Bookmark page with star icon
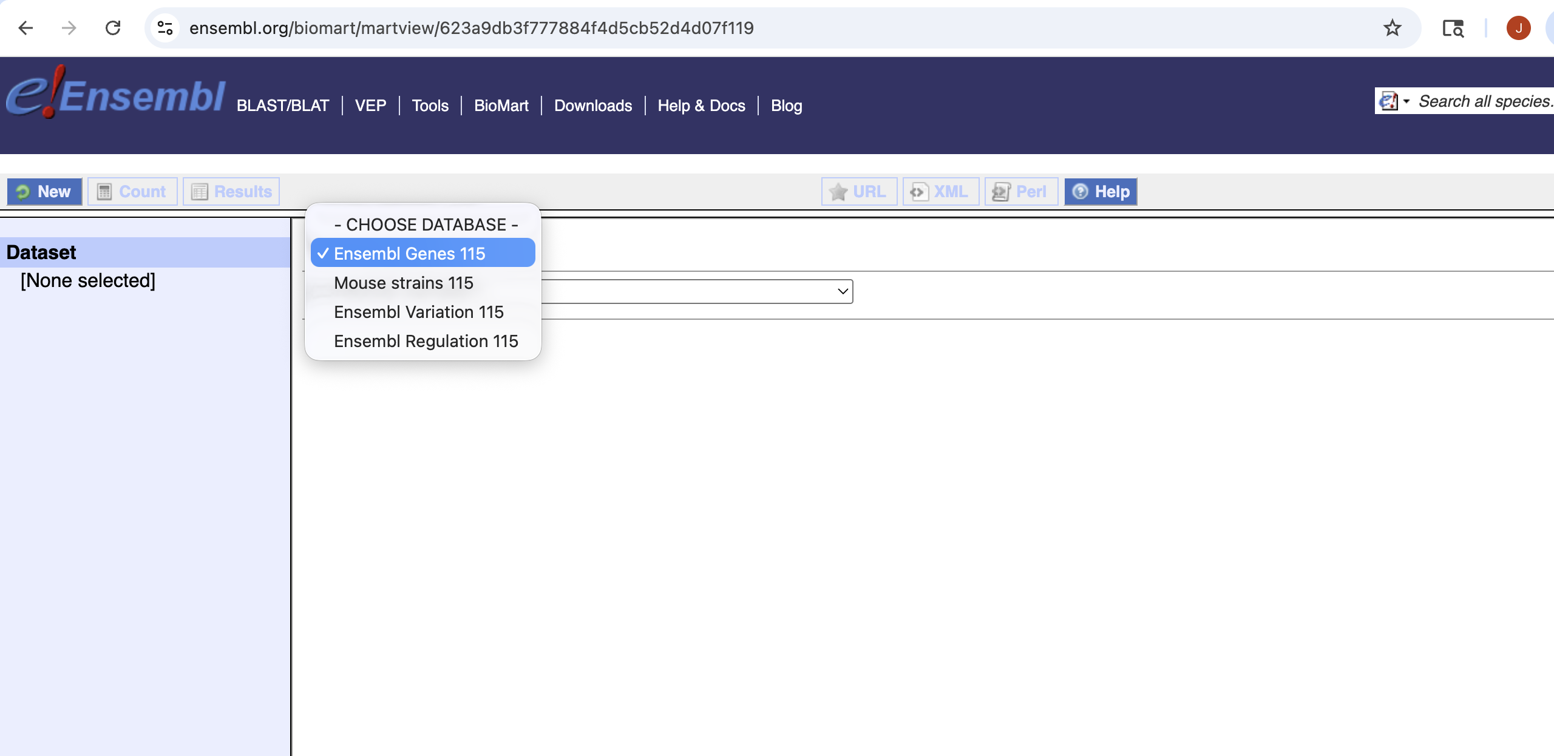1554x756 pixels. pyautogui.click(x=1392, y=28)
